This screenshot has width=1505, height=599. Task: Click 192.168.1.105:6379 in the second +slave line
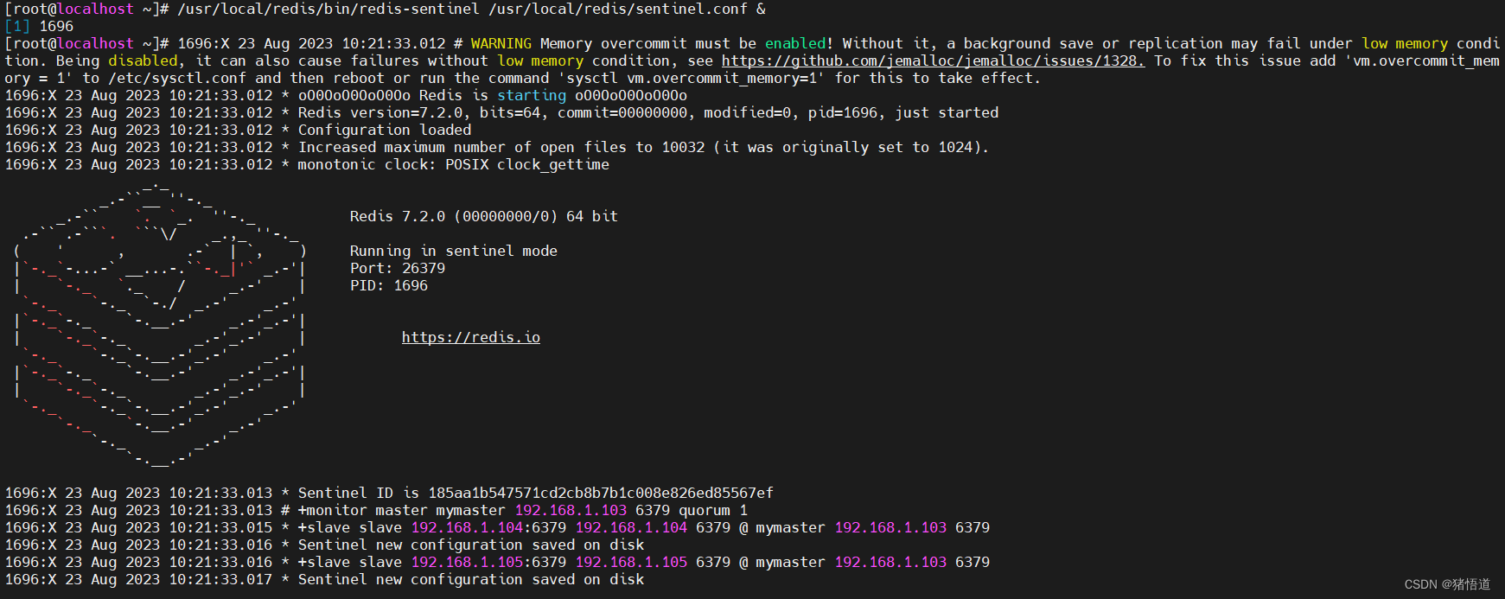tap(488, 562)
